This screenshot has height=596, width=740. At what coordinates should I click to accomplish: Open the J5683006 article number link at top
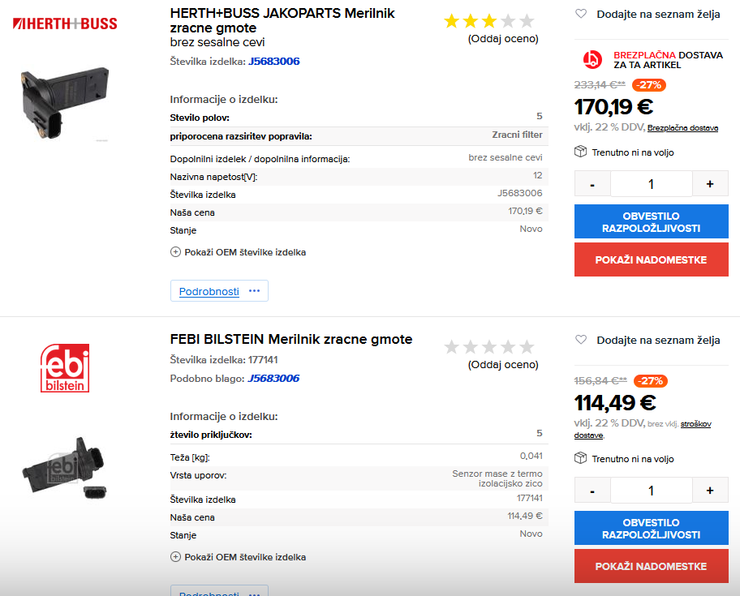pyautogui.click(x=273, y=62)
